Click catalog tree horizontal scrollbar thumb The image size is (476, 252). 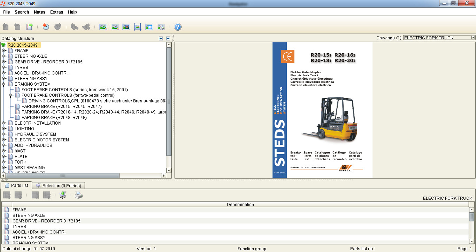point(63,176)
